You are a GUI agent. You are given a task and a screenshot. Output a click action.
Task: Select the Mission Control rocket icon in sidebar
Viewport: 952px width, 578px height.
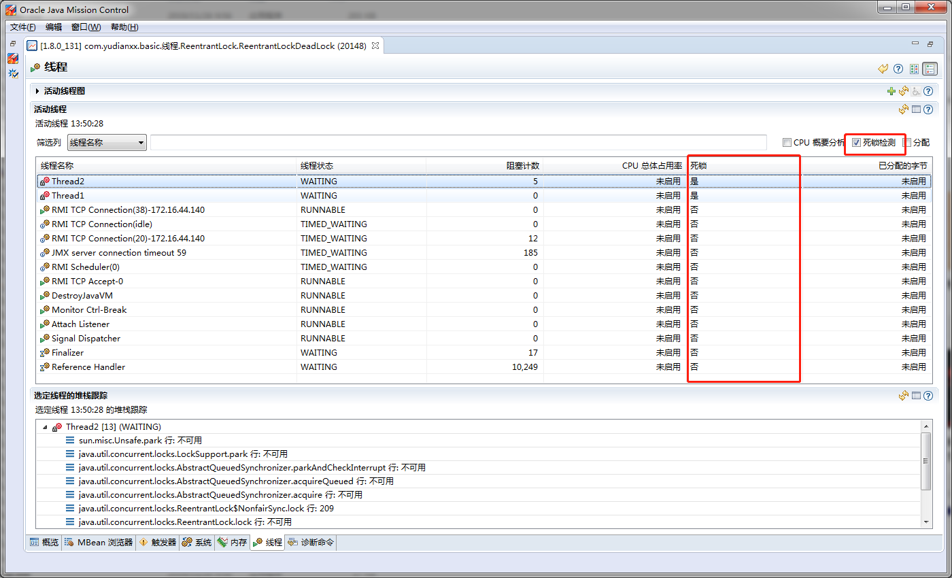13,58
